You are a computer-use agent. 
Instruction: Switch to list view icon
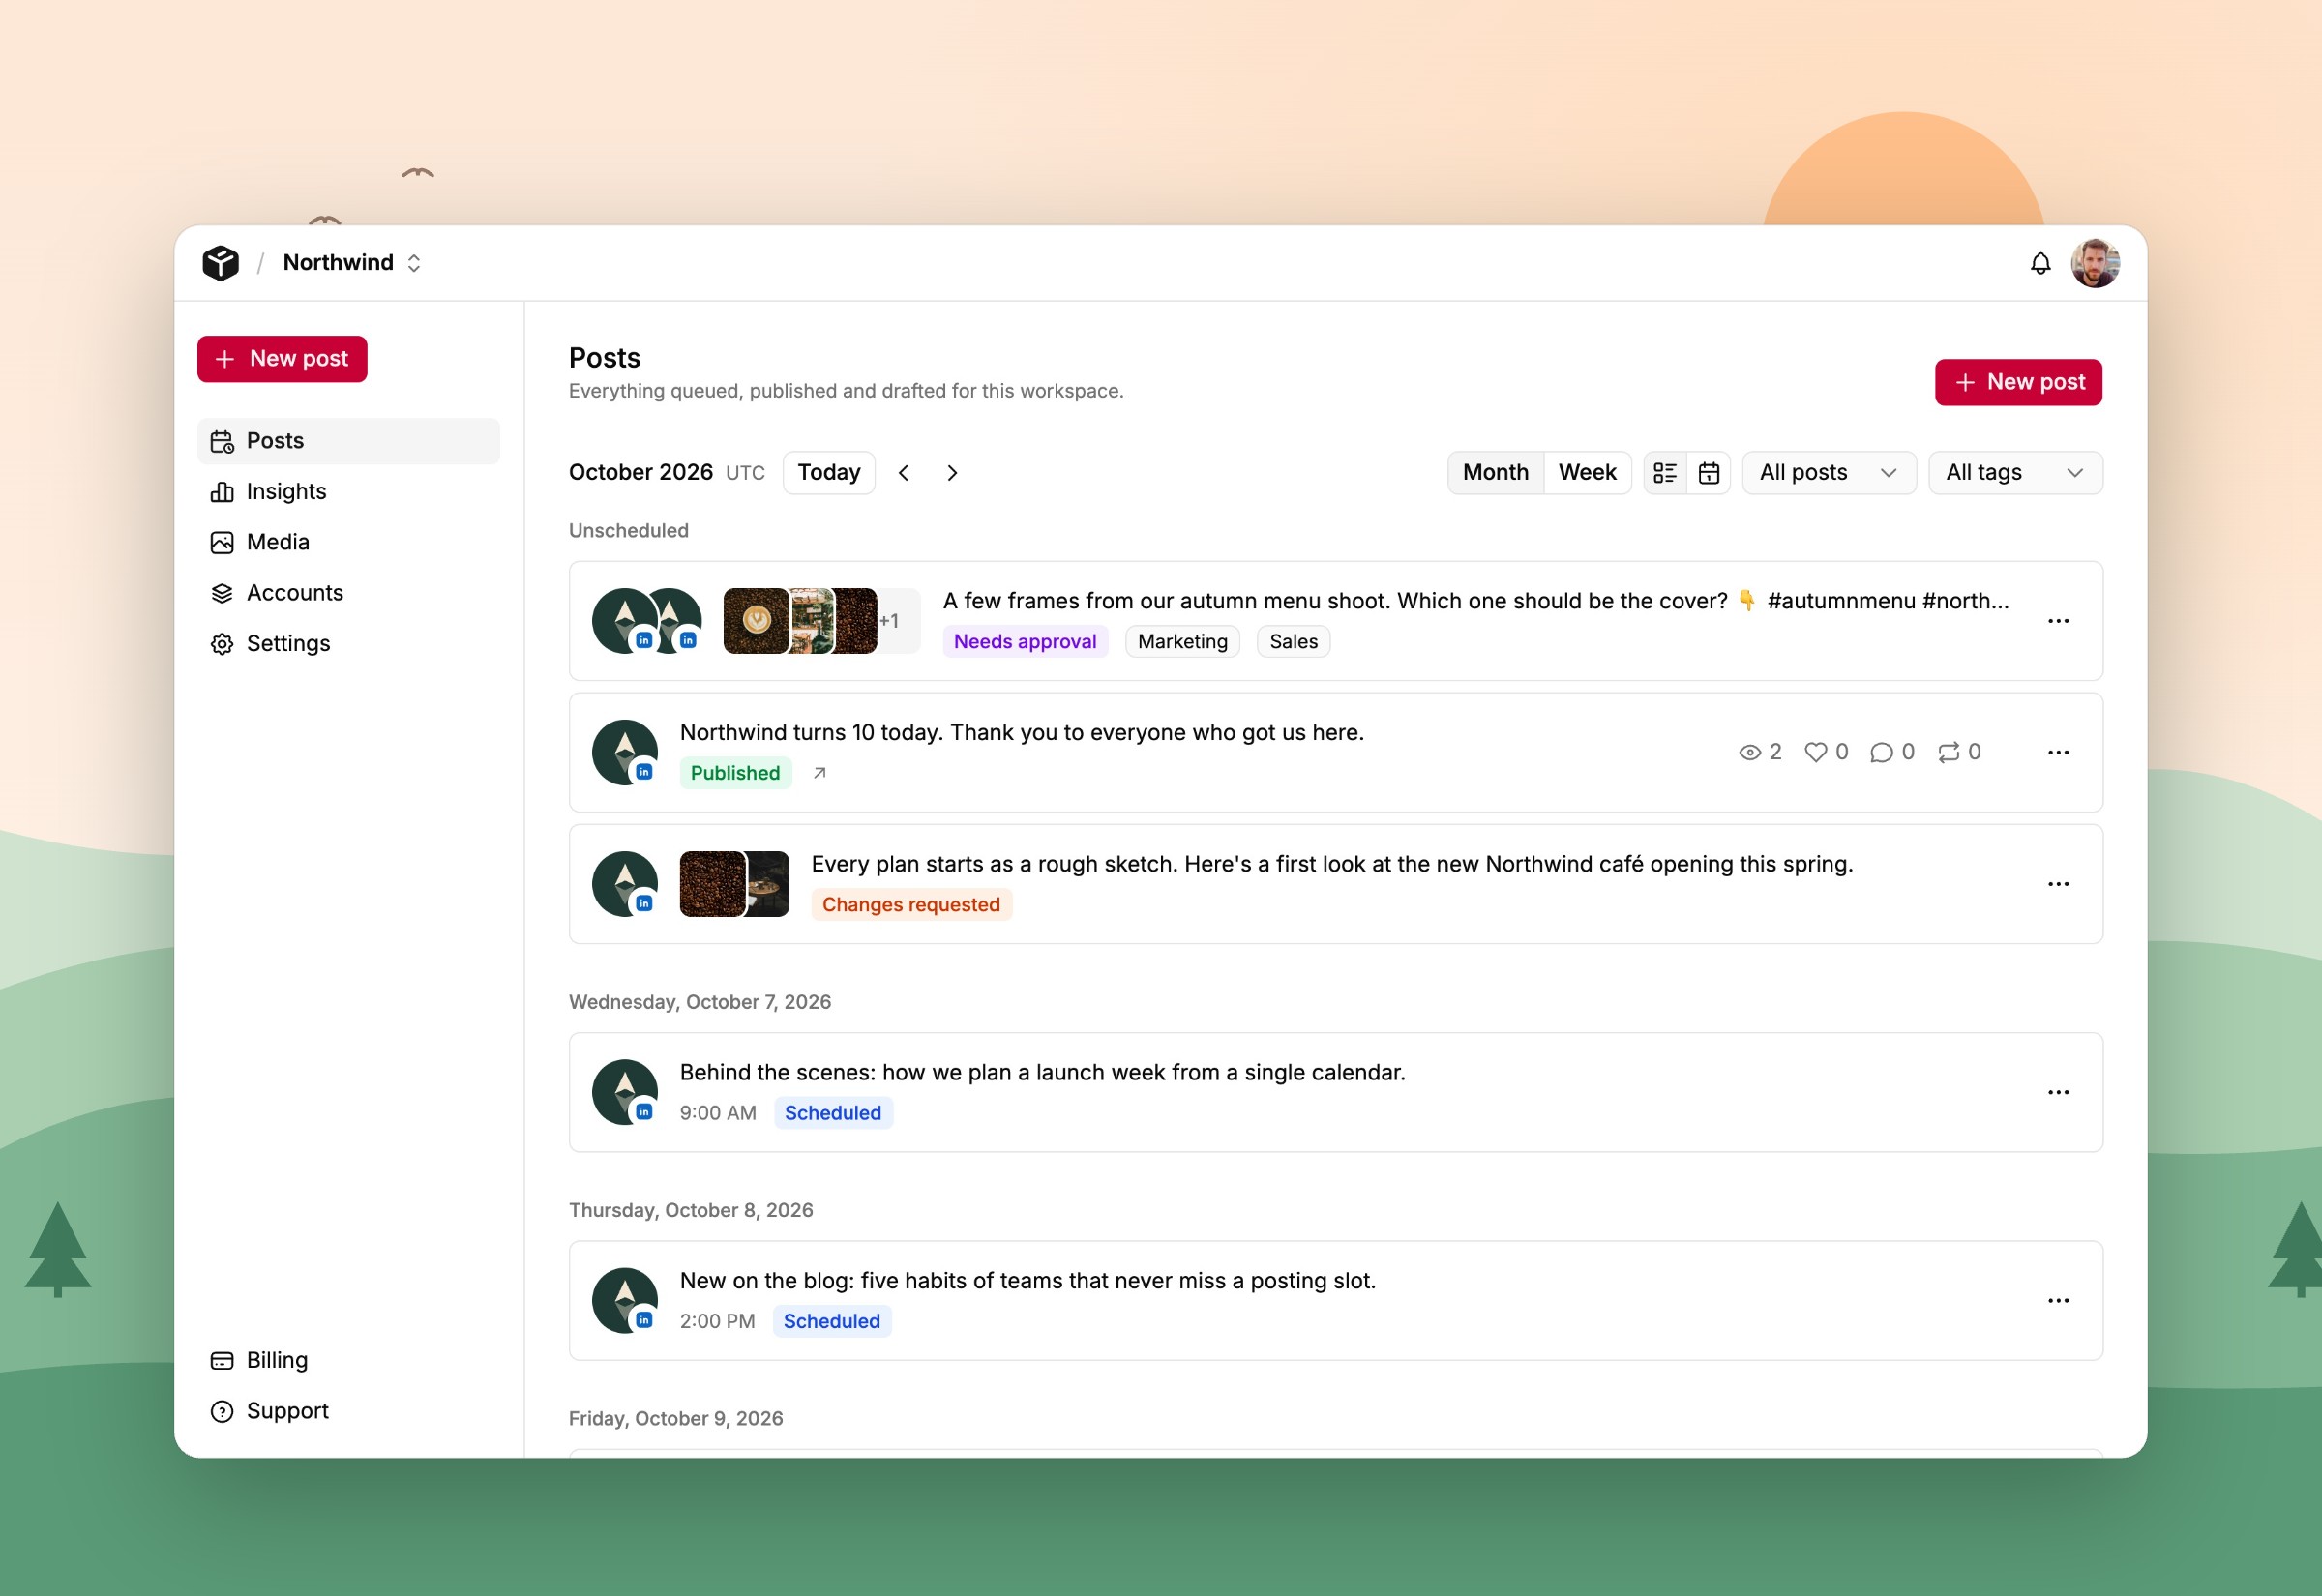pyautogui.click(x=1665, y=473)
